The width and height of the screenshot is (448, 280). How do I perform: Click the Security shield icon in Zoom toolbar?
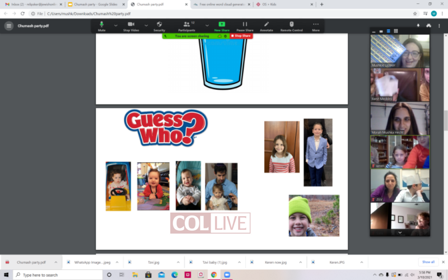pyautogui.click(x=159, y=25)
